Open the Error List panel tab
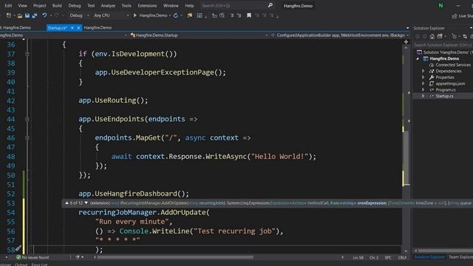 [39, 265]
